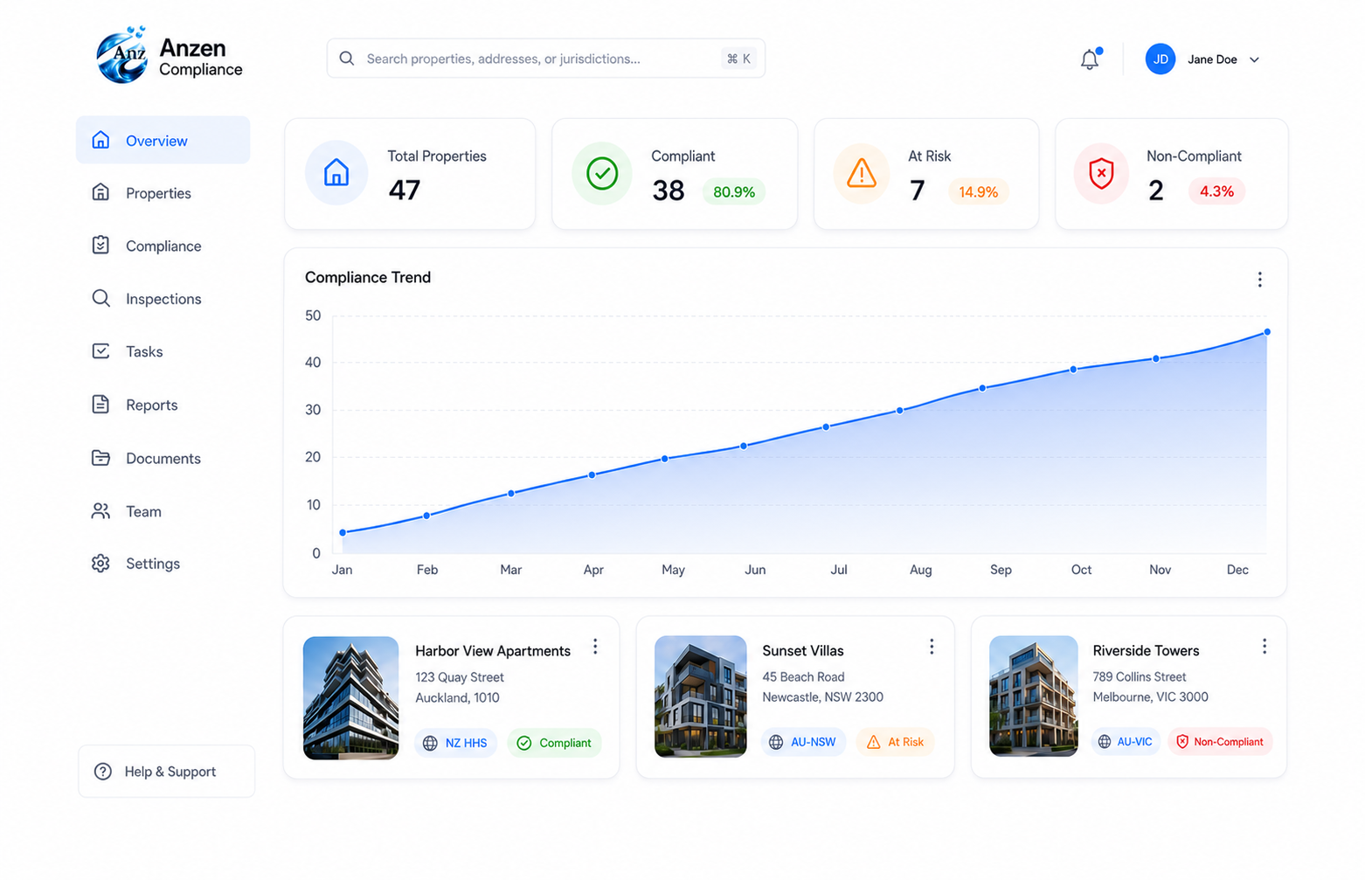This screenshot has width=1365, height=880.
Task: Click the Documents folder icon in sidebar
Action: coord(100,458)
